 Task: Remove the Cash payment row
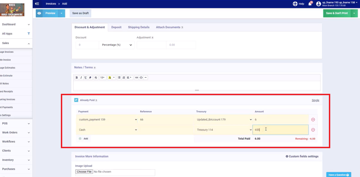click(313, 130)
